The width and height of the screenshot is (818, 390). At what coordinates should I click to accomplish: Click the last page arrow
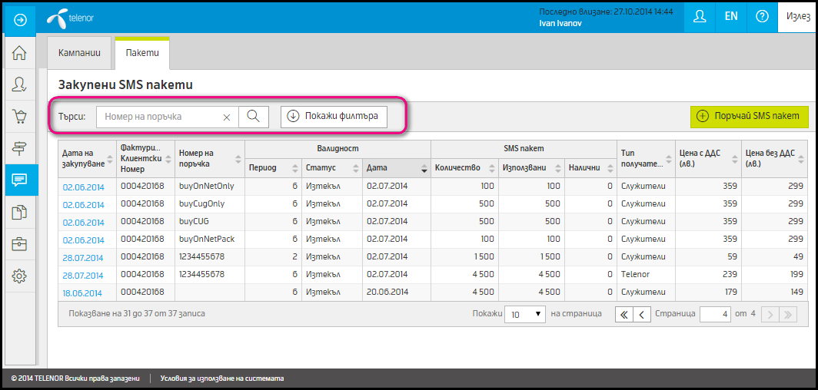click(788, 314)
